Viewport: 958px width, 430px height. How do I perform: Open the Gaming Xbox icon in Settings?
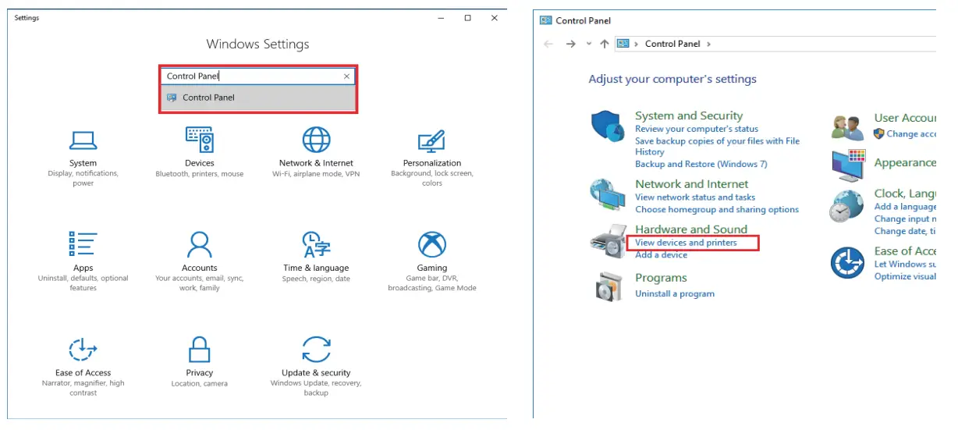(432, 244)
